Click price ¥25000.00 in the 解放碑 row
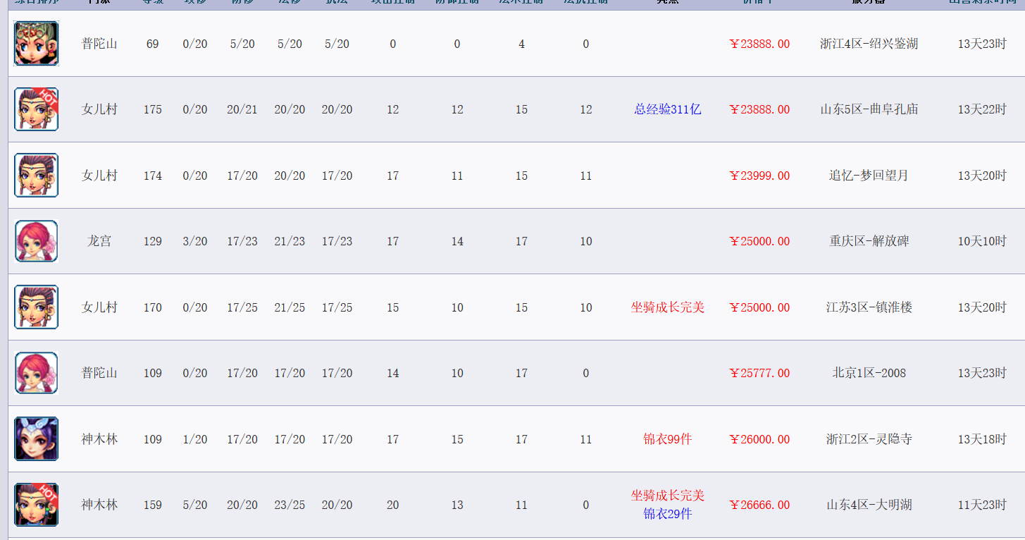The image size is (1025, 540). point(759,241)
